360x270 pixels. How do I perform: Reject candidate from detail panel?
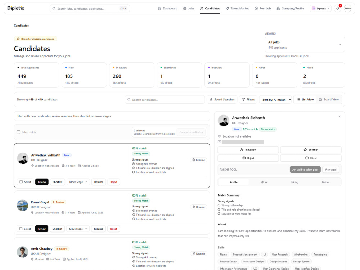248,158
